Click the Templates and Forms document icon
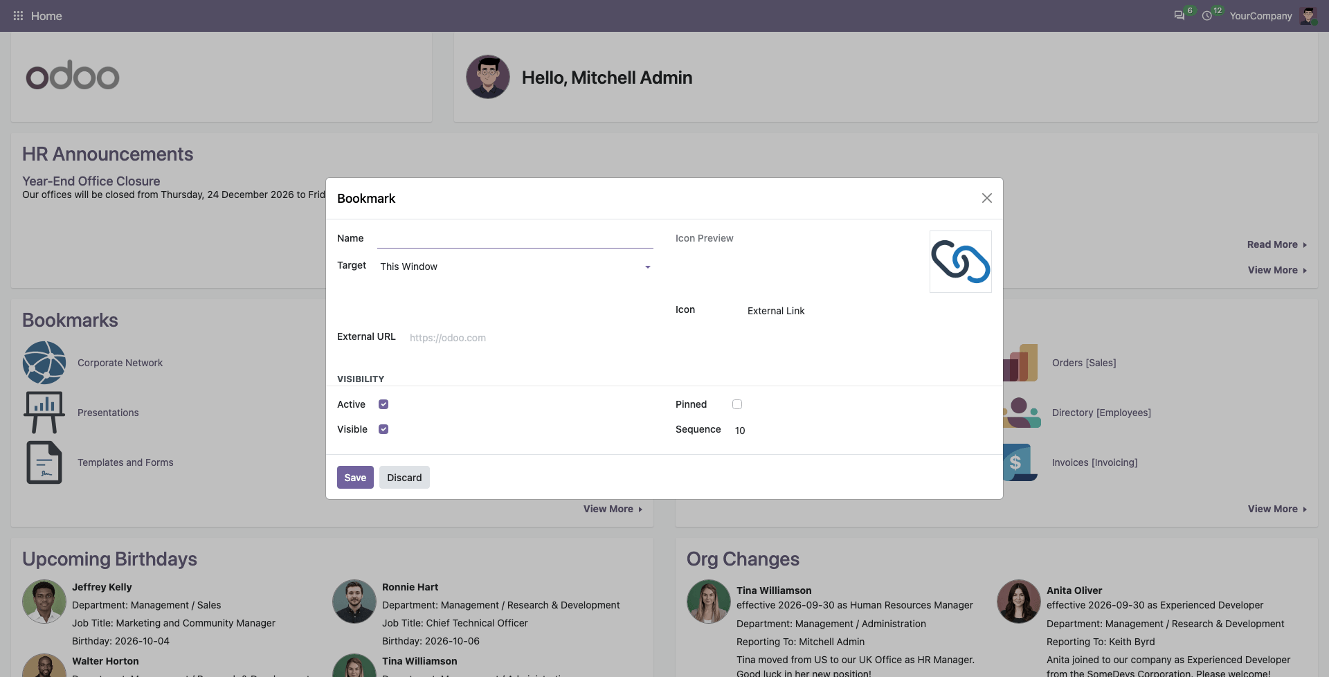Viewport: 1329px width, 677px height. [44, 462]
